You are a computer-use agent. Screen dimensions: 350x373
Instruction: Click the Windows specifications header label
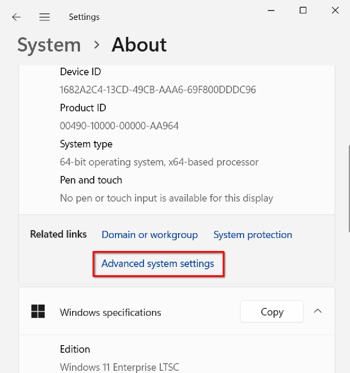tap(110, 312)
